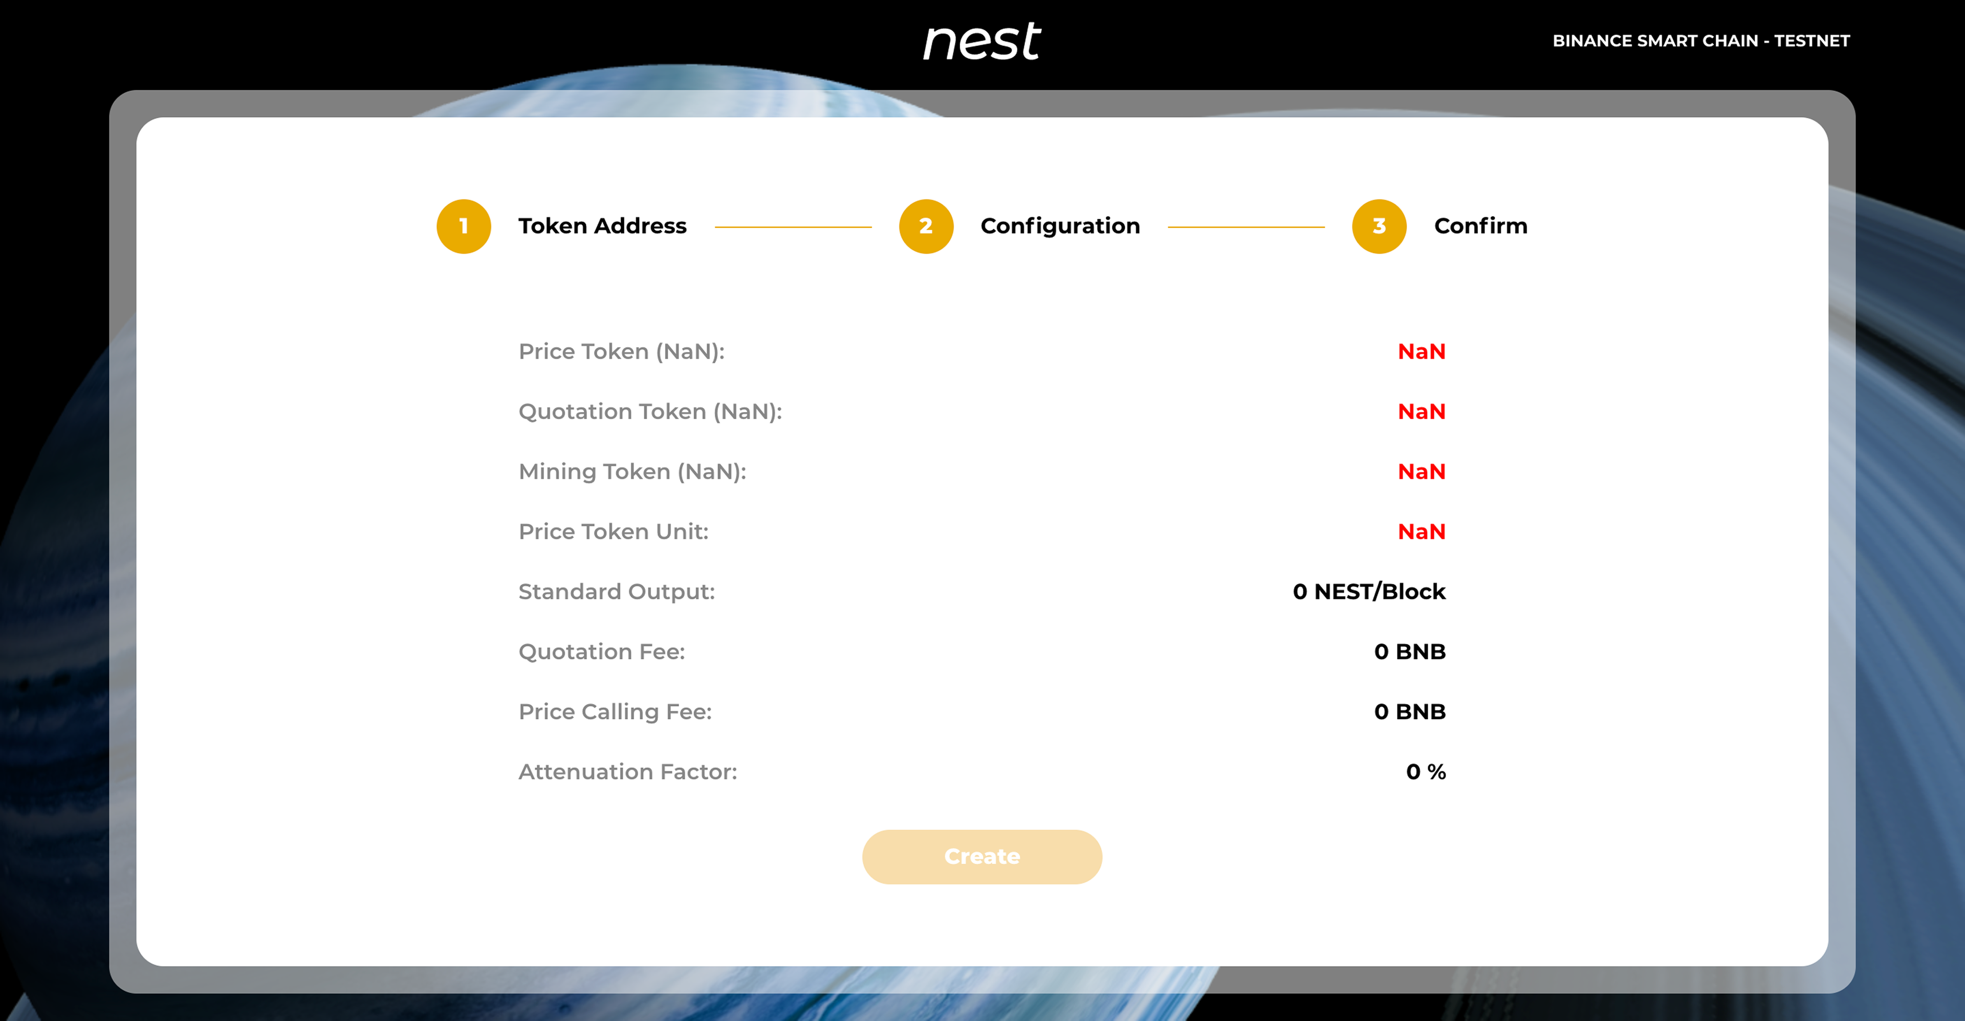1965x1021 pixels.
Task: Click the Quotation Token NaN value
Action: click(x=1421, y=412)
